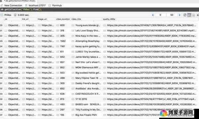Switch to text view mode icon
This screenshot has height=119, width=199.
[x=193, y=15]
